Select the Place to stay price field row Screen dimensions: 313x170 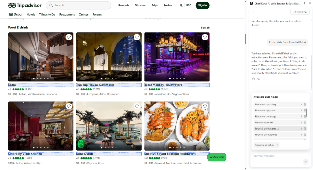tap(281, 110)
